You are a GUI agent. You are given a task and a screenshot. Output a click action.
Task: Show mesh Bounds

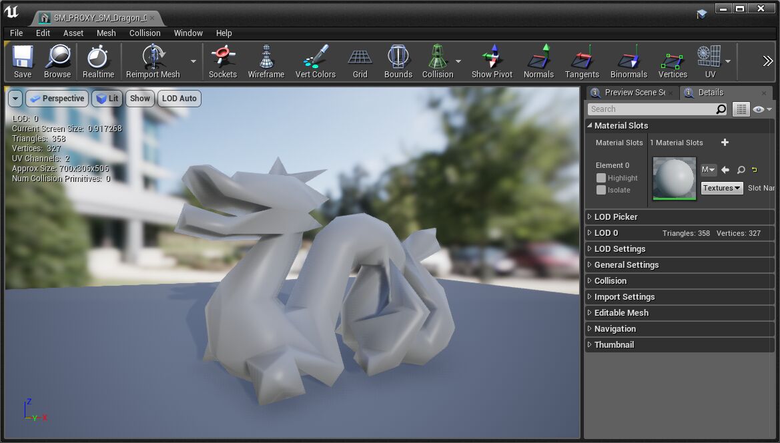(x=398, y=62)
